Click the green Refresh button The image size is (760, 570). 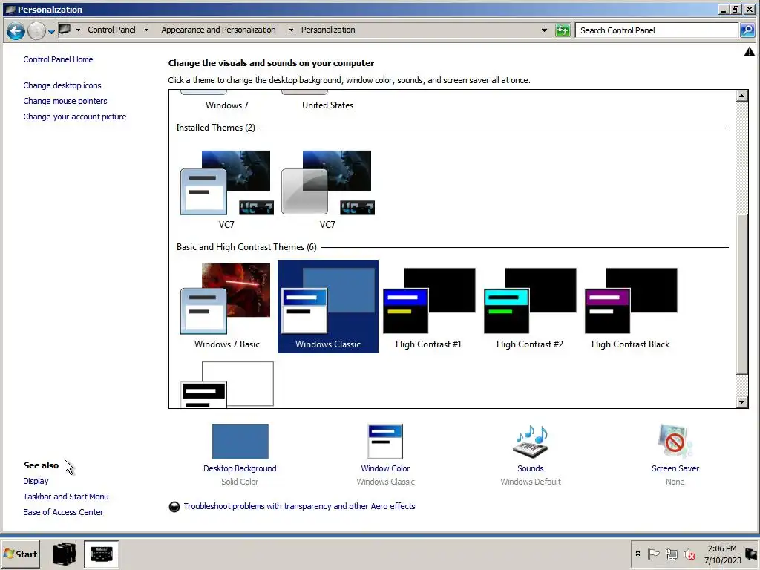[563, 30]
